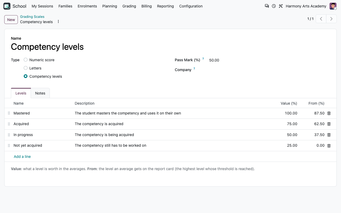Grab the Mastered row drag handle
341x213 pixels.
(9, 113)
